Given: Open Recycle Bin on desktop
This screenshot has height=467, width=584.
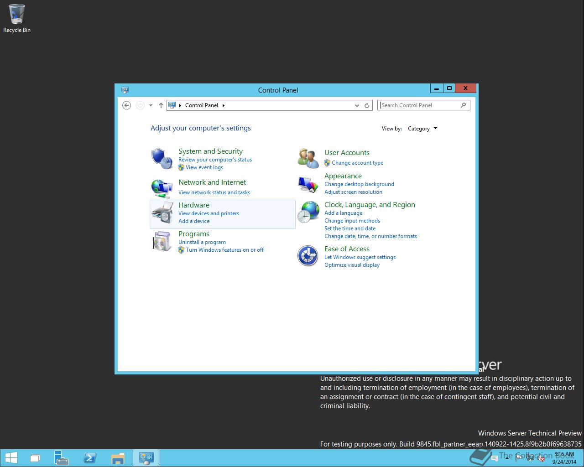Looking at the screenshot, I should (x=17, y=19).
